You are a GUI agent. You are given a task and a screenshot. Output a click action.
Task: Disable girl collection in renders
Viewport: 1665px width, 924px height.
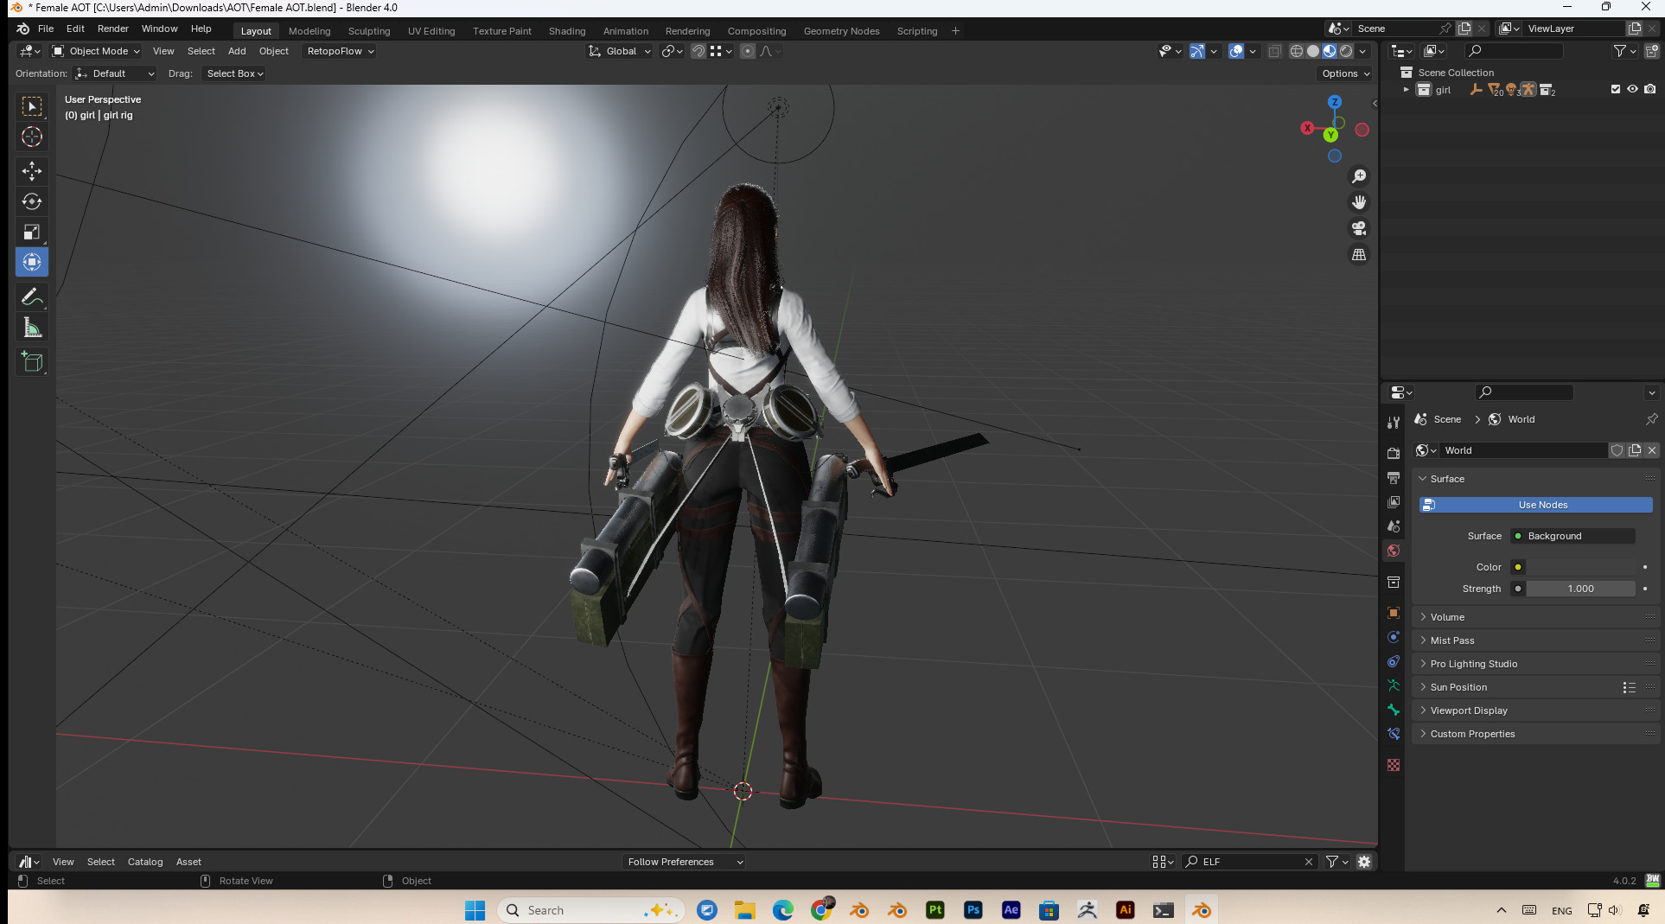[1650, 89]
